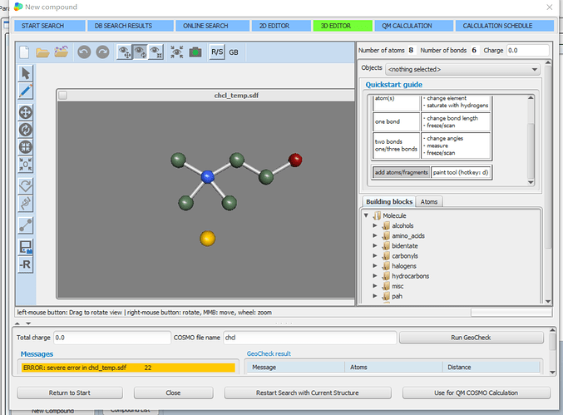Create new blank document

pyautogui.click(x=24, y=52)
